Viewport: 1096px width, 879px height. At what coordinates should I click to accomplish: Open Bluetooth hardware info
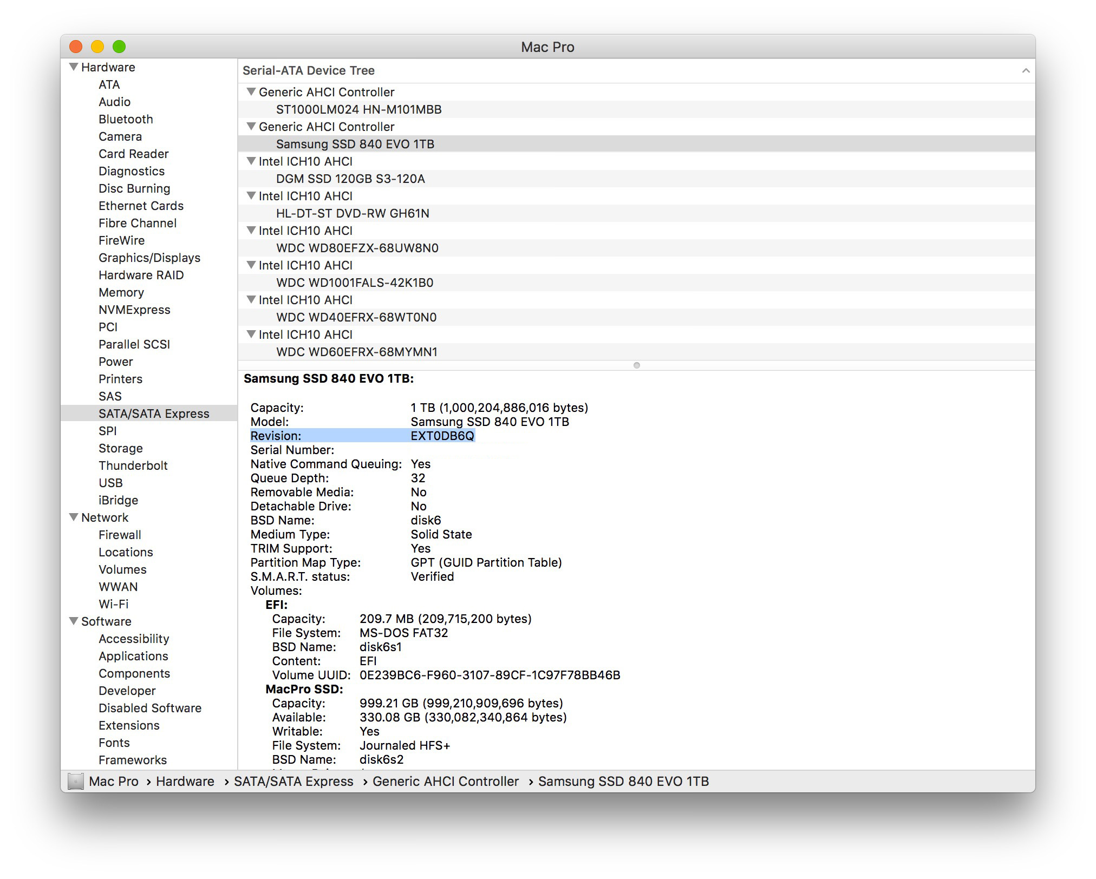[x=126, y=119]
